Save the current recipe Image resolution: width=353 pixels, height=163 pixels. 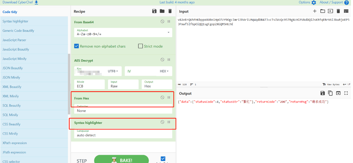[154, 11]
